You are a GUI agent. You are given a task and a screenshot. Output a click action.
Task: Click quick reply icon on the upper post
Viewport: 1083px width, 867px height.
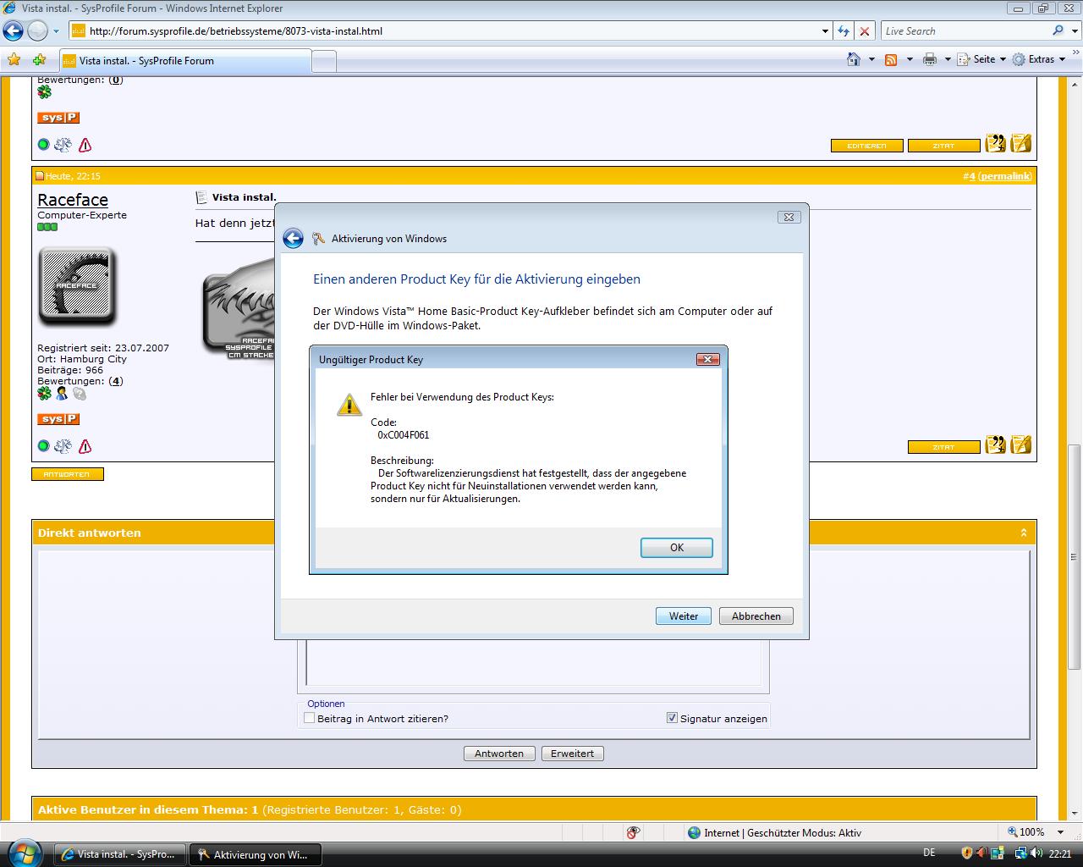point(1021,143)
